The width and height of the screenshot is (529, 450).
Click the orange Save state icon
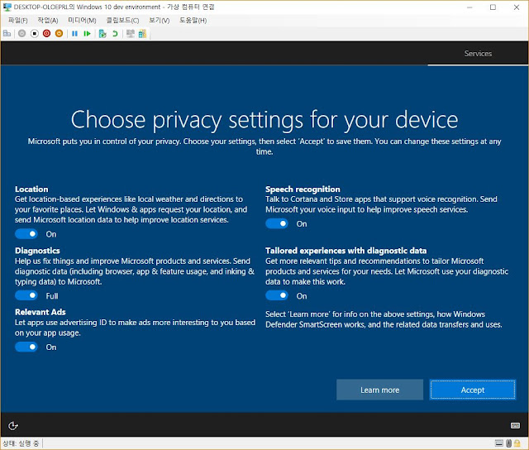(x=59, y=33)
